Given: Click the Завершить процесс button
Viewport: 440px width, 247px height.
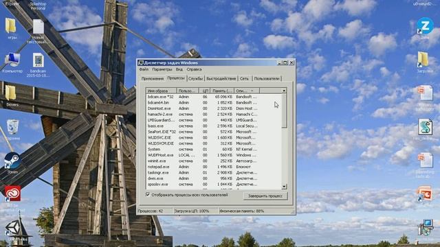Looking at the screenshot, I should pyautogui.click(x=265, y=196).
